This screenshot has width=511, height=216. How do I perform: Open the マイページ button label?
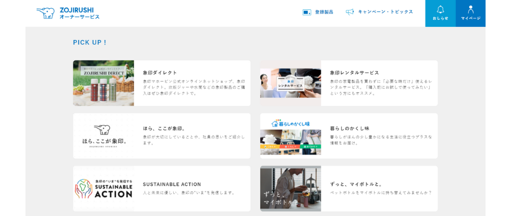pos(470,18)
